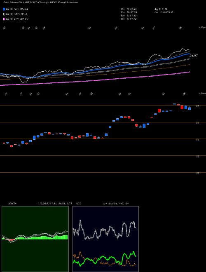Click the magenta DOW PT legend swatch
Screen dimensions: 206x272
(x=4, y=19)
